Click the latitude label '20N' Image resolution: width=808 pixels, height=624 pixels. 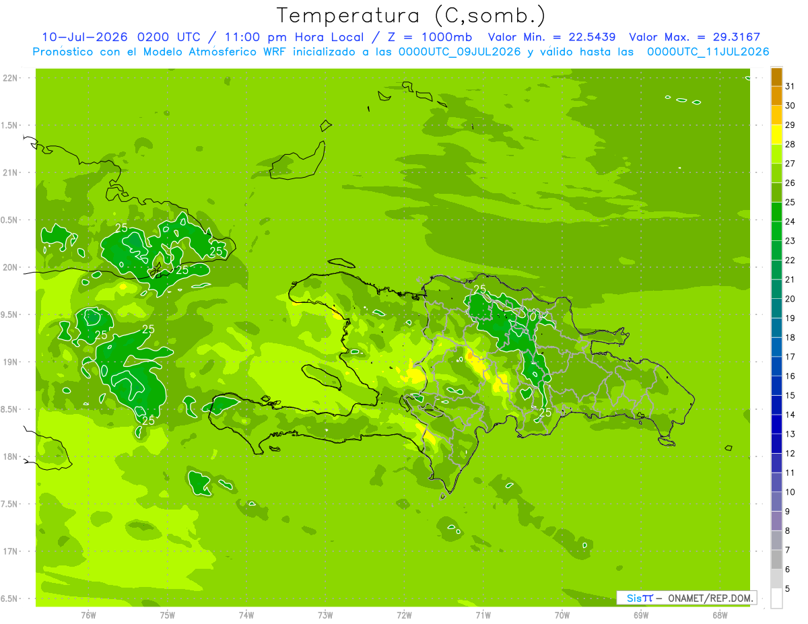(x=11, y=267)
